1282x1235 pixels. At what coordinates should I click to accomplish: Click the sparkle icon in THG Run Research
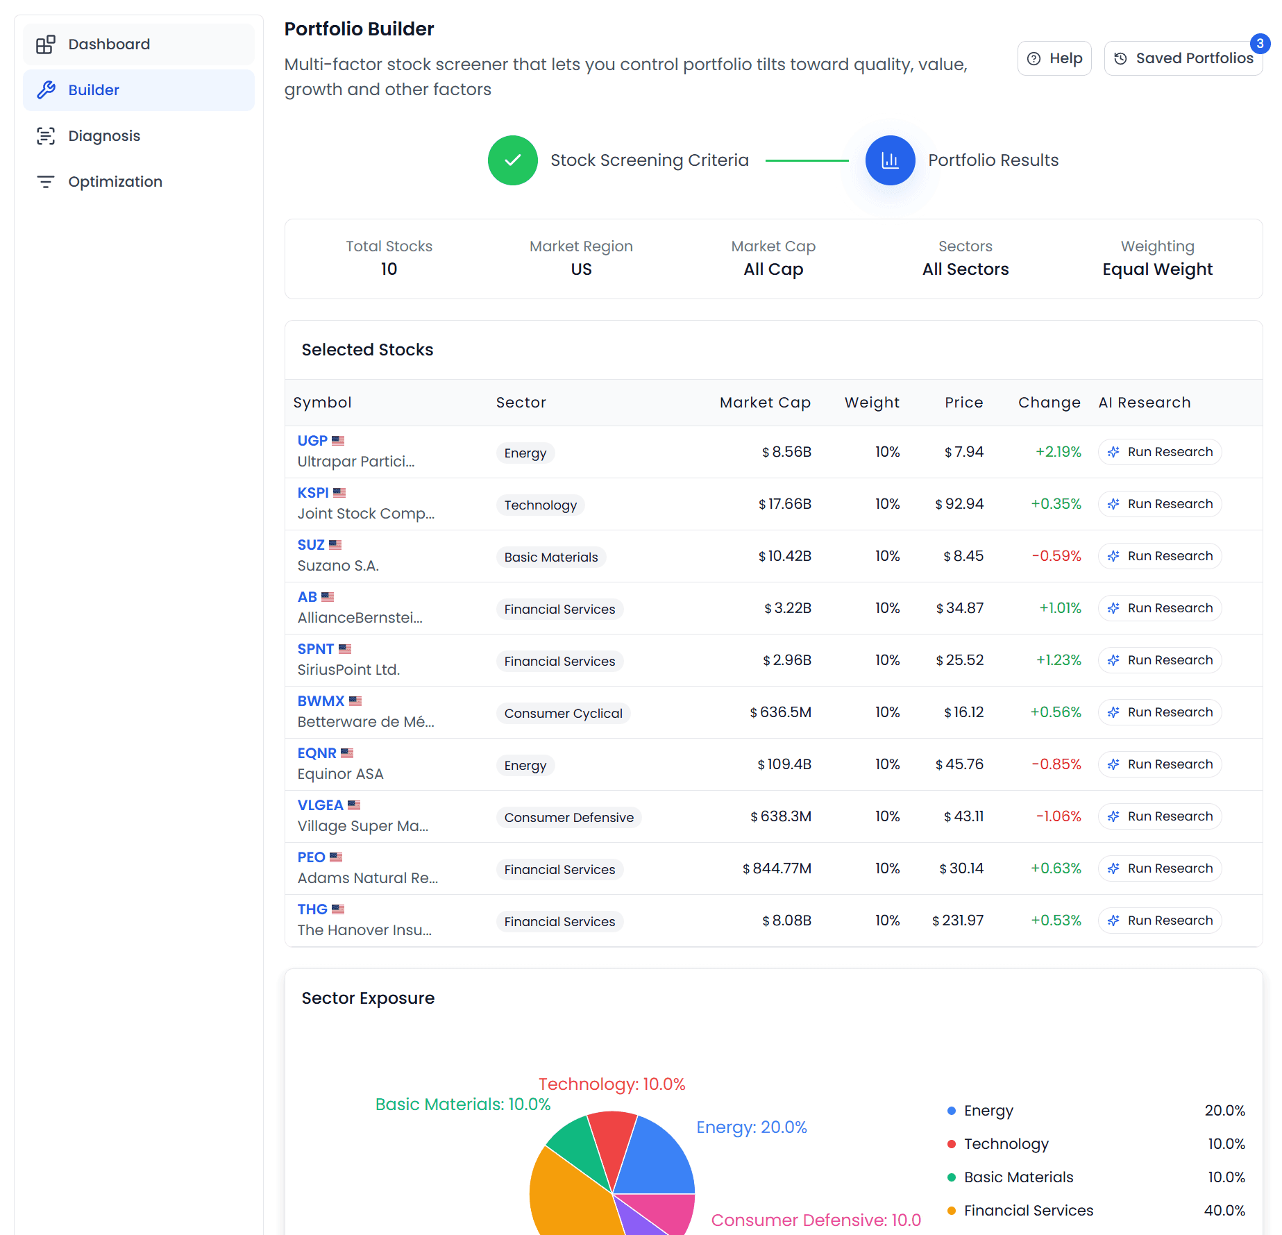[x=1113, y=921]
